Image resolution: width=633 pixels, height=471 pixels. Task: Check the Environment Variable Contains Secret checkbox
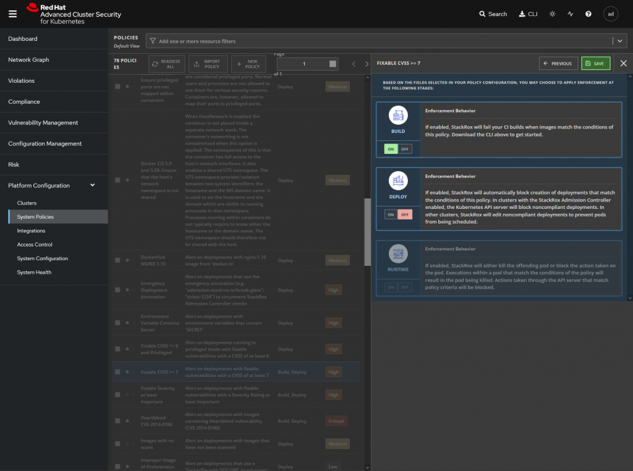coord(117,323)
